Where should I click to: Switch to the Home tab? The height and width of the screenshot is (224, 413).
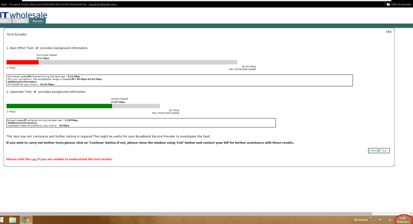point(5,21)
